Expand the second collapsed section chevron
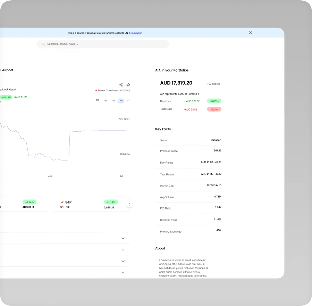312x306 pixels. [x=123, y=250]
